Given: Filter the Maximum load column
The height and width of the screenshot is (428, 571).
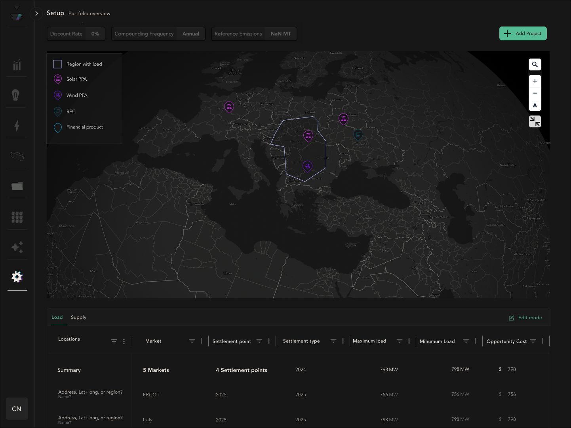Looking at the screenshot, I should [x=400, y=341].
